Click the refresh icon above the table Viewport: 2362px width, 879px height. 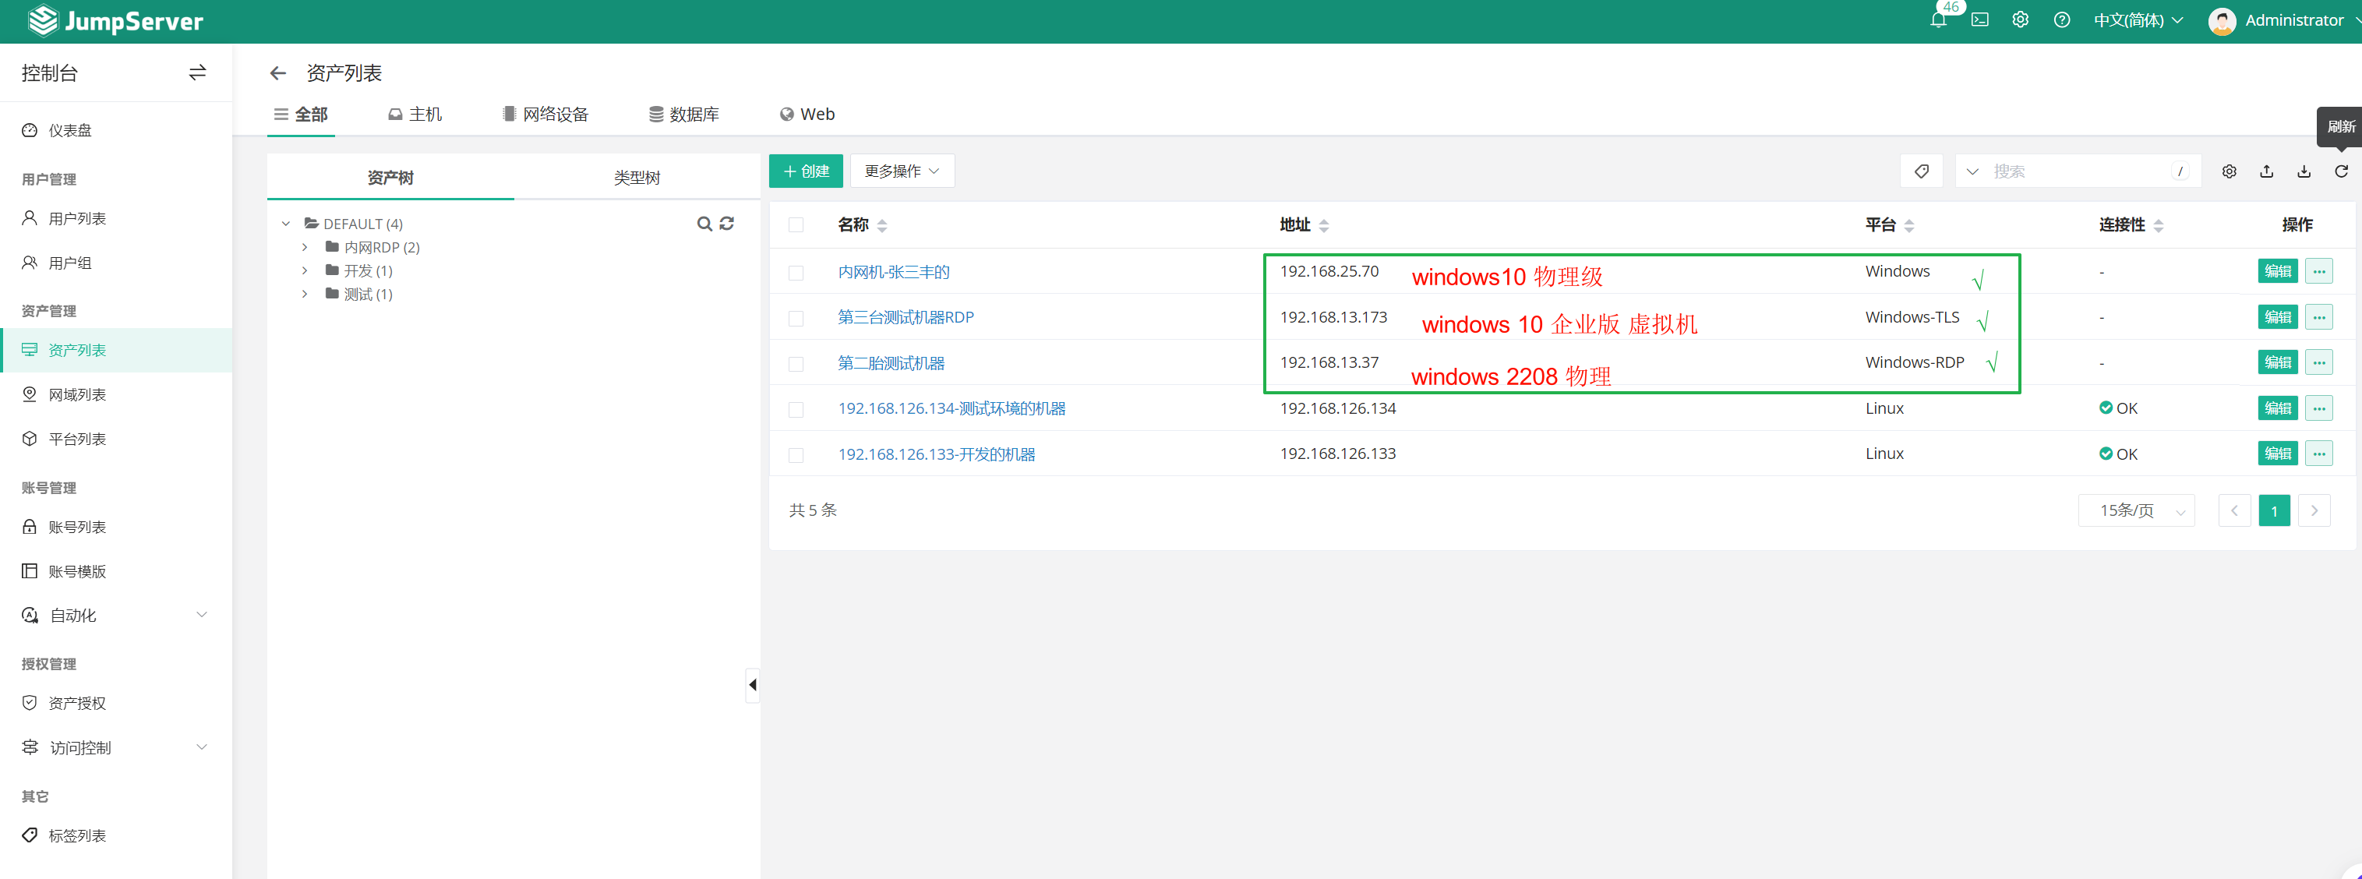[x=2341, y=171]
